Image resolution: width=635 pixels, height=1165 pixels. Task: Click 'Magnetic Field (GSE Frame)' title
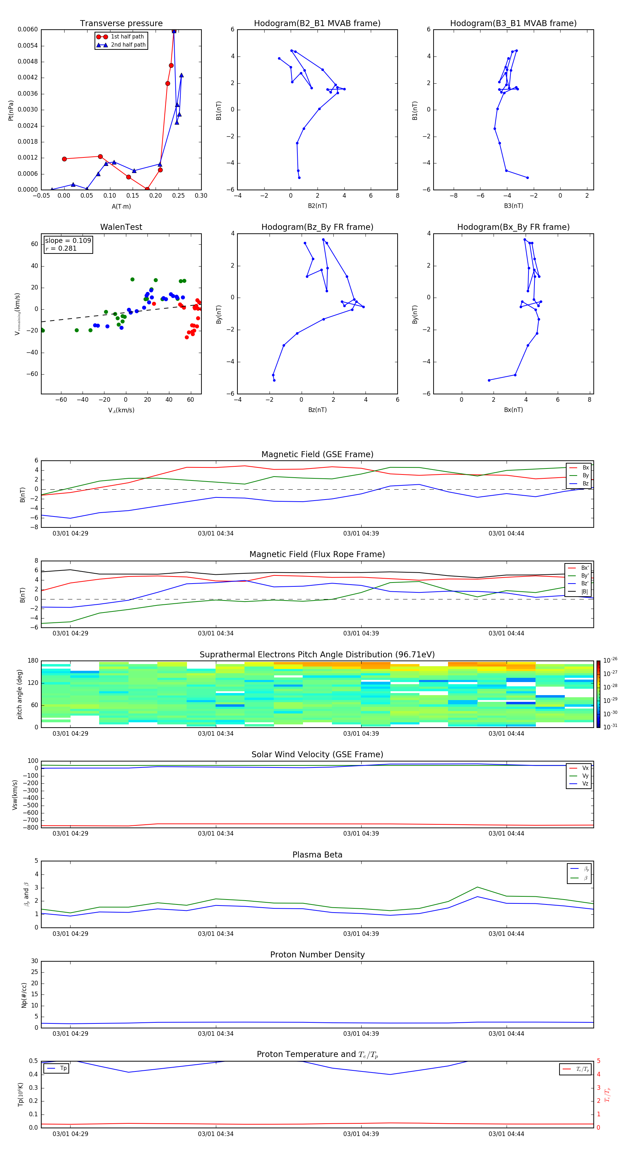click(x=317, y=454)
